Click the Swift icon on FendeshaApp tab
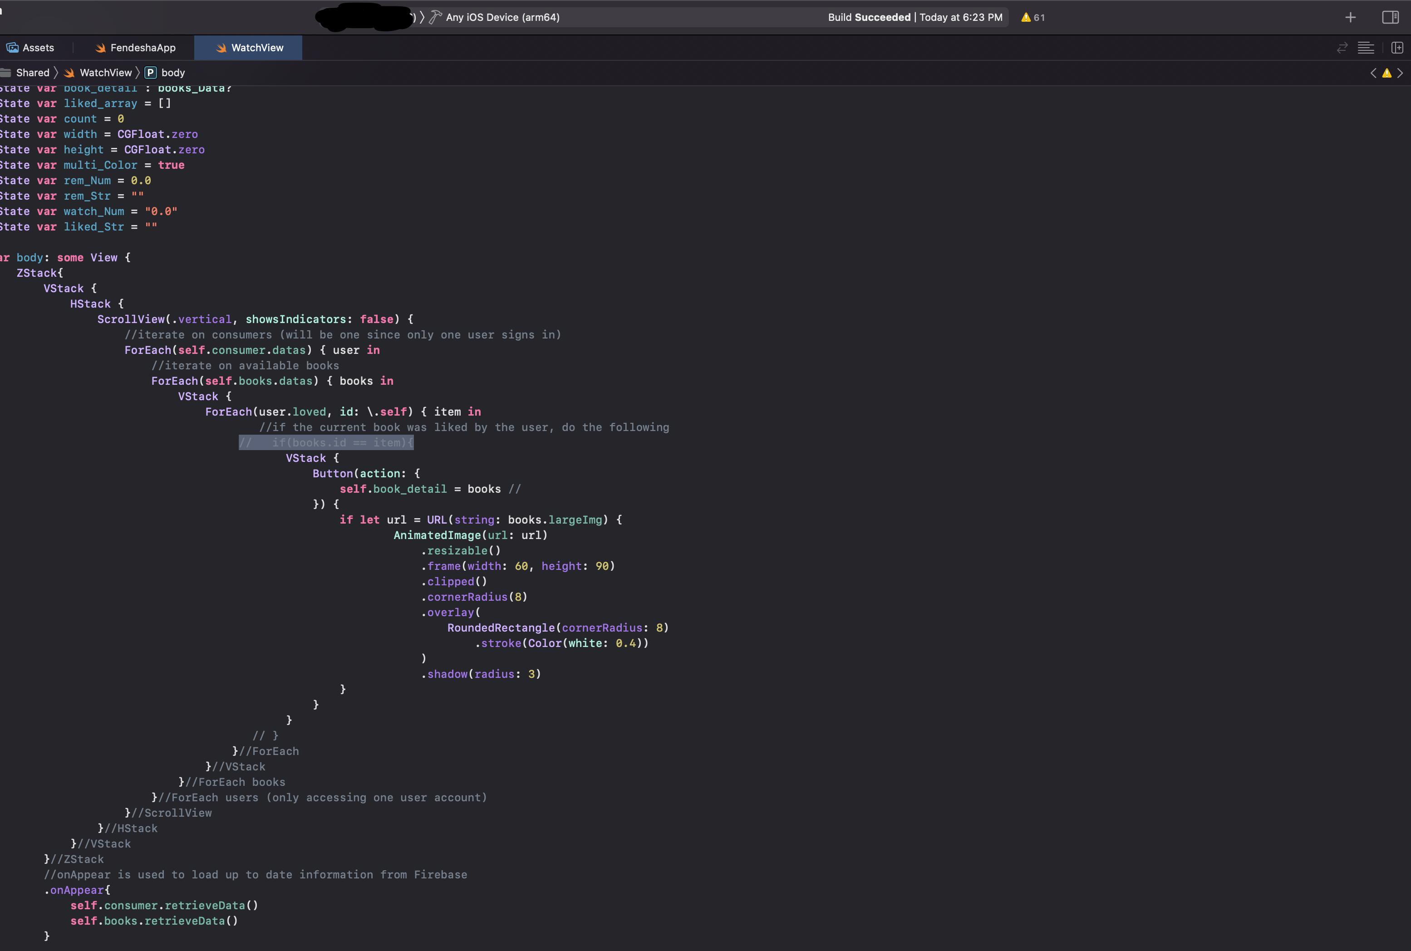 click(101, 47)
